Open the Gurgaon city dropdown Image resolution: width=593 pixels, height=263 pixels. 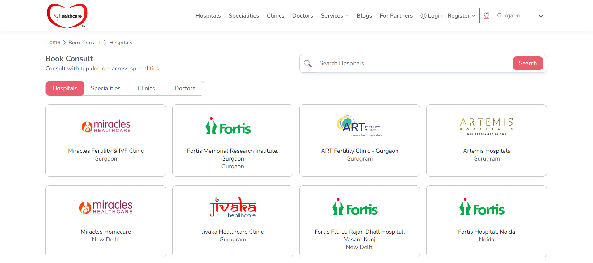[513, 16]
